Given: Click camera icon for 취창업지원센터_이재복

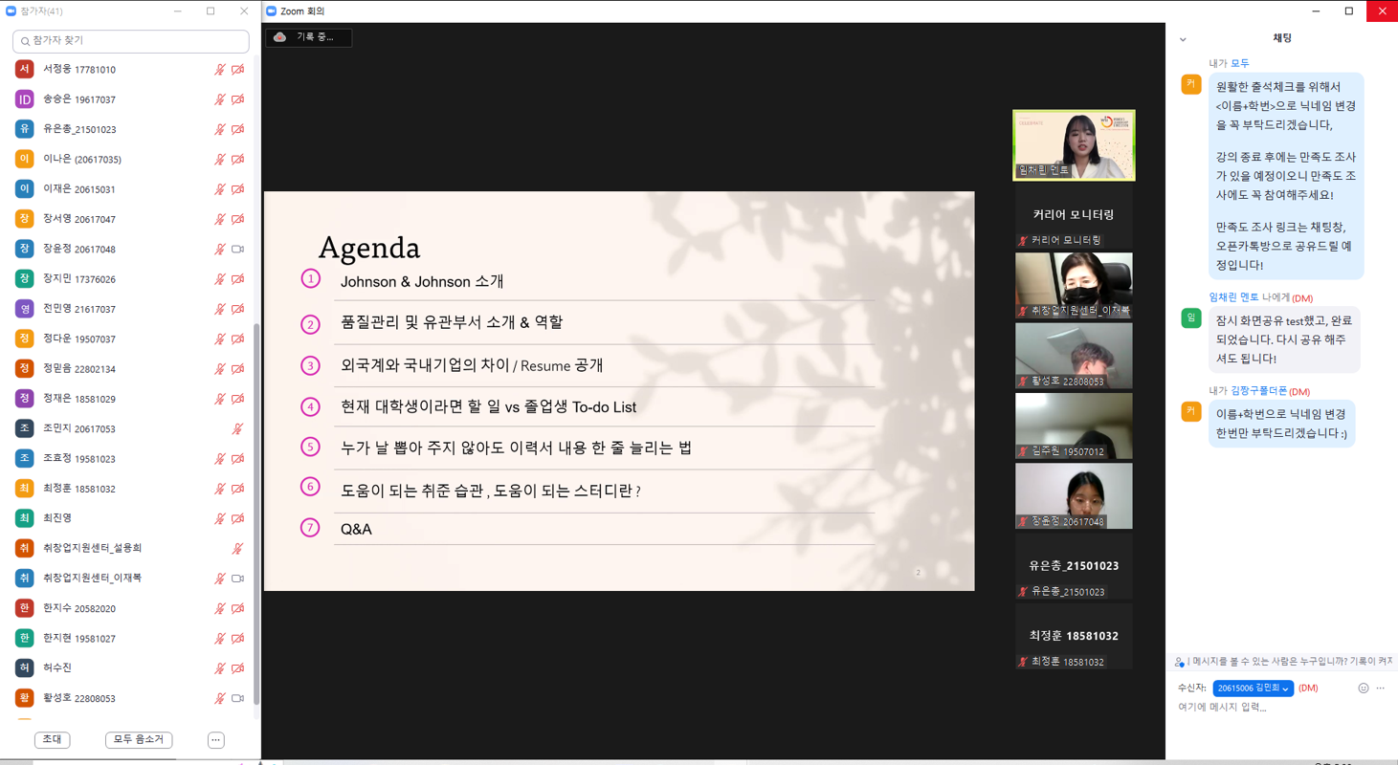Looking at the screenshot, I should (237, 578).
